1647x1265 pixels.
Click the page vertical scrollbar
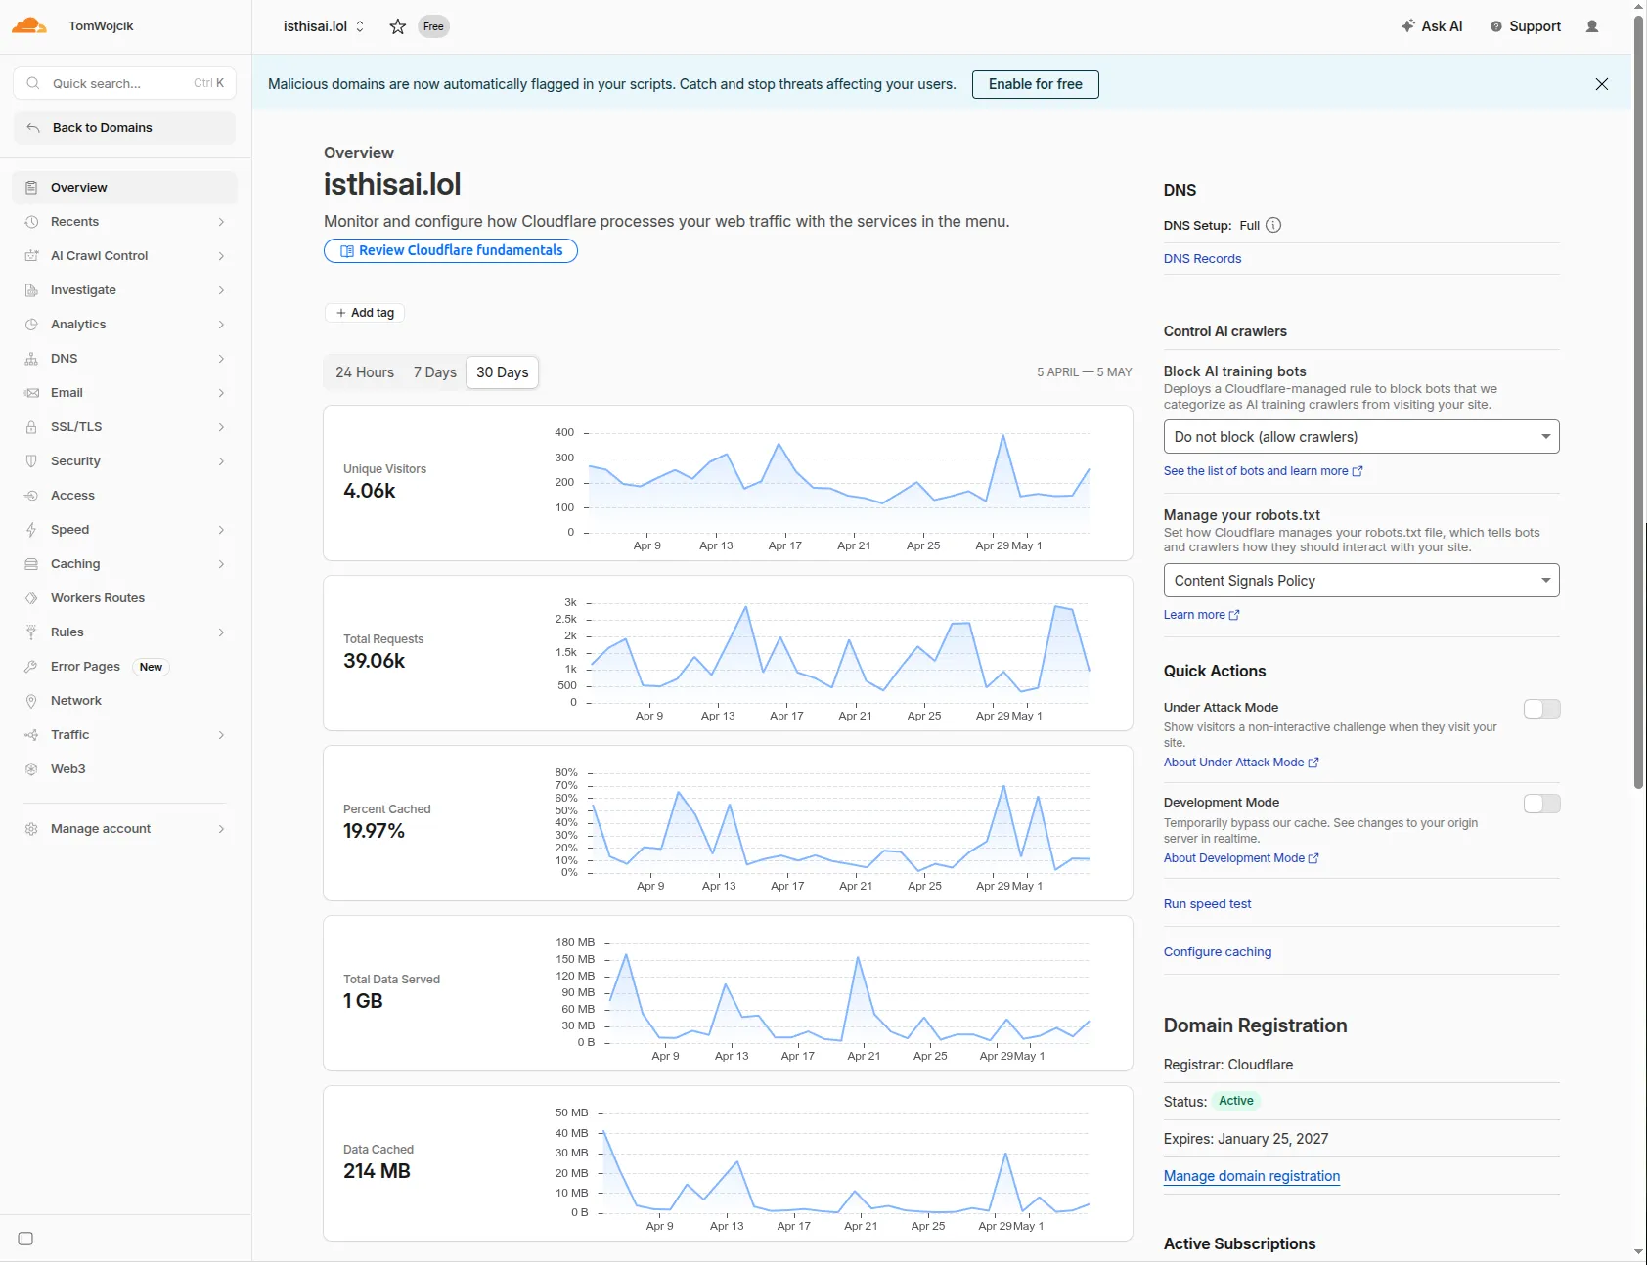point(1638,401)
